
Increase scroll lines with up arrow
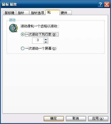pyautogui.click(x=46, y=39)
